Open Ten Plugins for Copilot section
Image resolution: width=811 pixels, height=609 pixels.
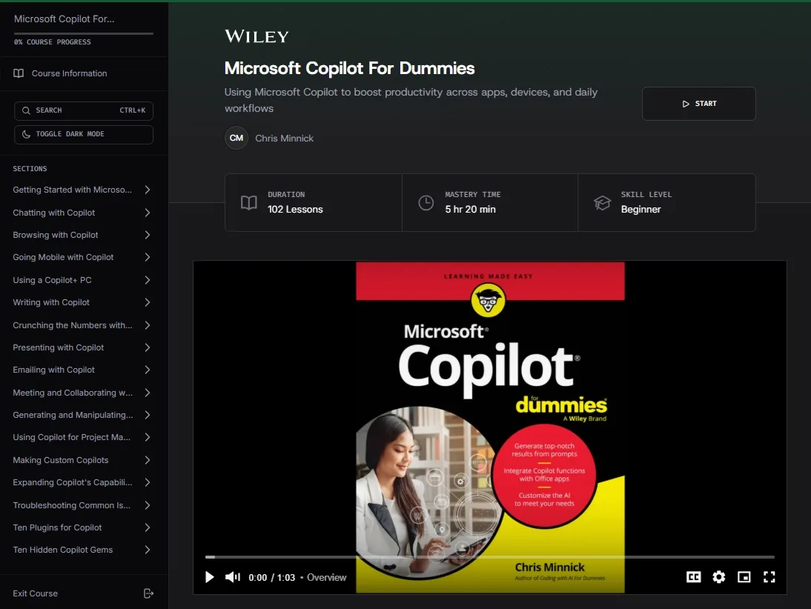click(83, 528)
